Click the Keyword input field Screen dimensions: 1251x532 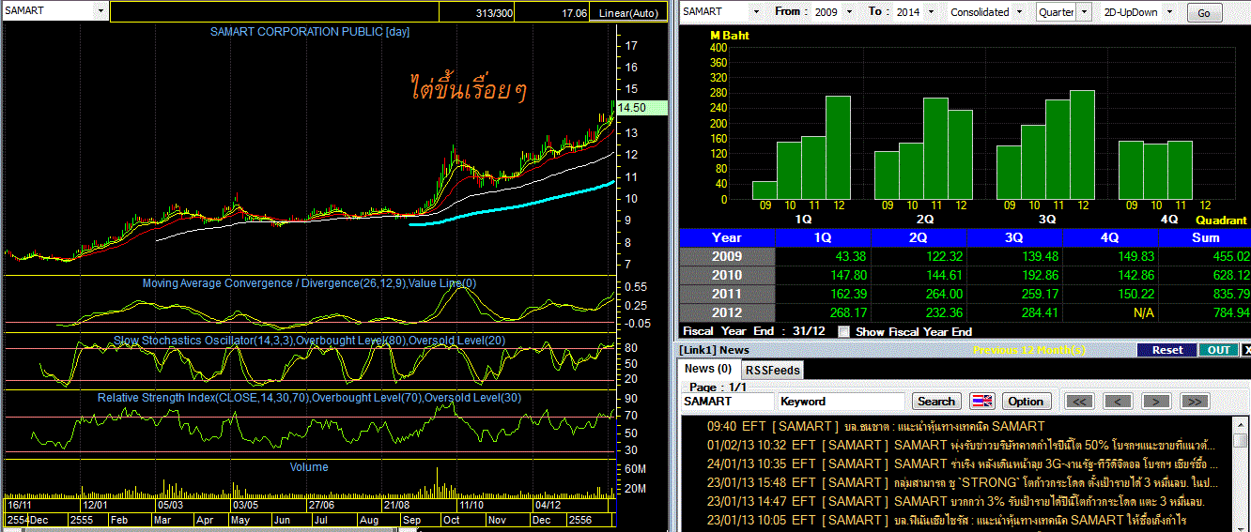[x=841, y=401]
